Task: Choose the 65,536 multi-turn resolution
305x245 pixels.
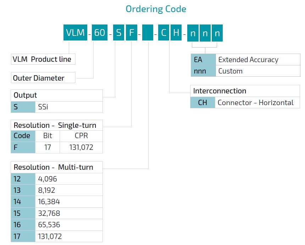Action: [x=57, y=225]
